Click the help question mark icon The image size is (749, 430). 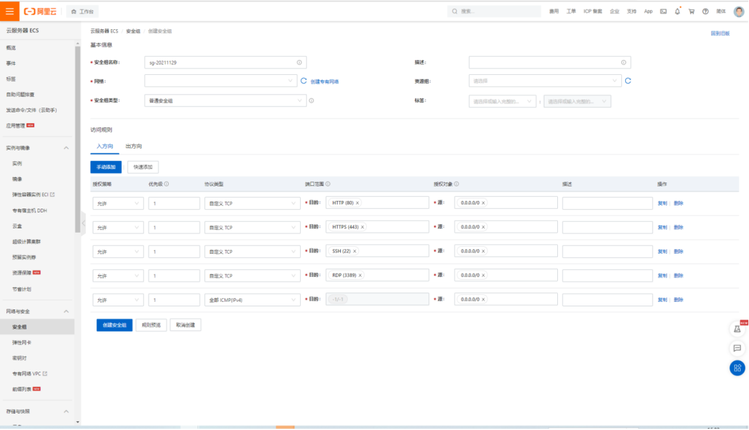[705, 11]
